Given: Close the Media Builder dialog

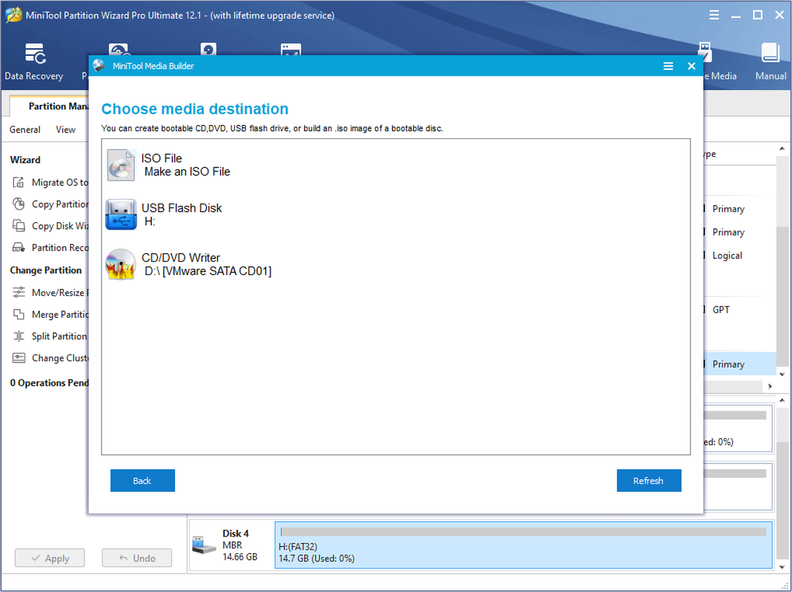Looking at the screenshot, I should tap(692, 66).
